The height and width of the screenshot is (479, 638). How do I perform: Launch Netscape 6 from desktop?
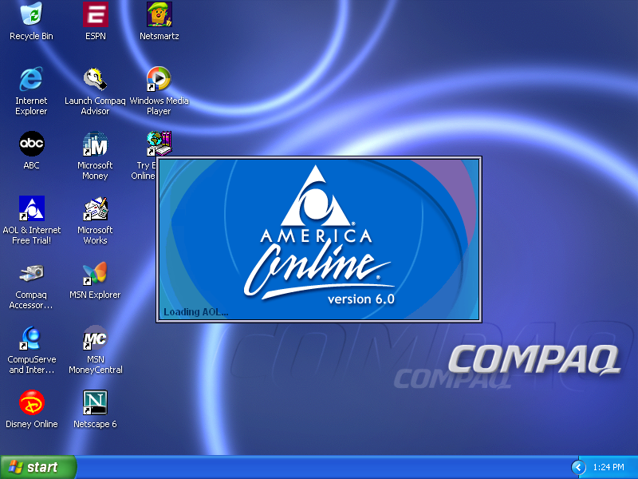[95, 402]
